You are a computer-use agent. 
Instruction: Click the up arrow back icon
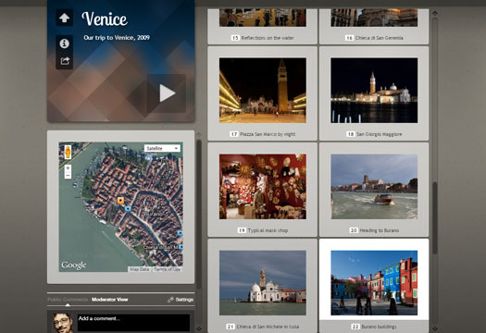(64, 18)
